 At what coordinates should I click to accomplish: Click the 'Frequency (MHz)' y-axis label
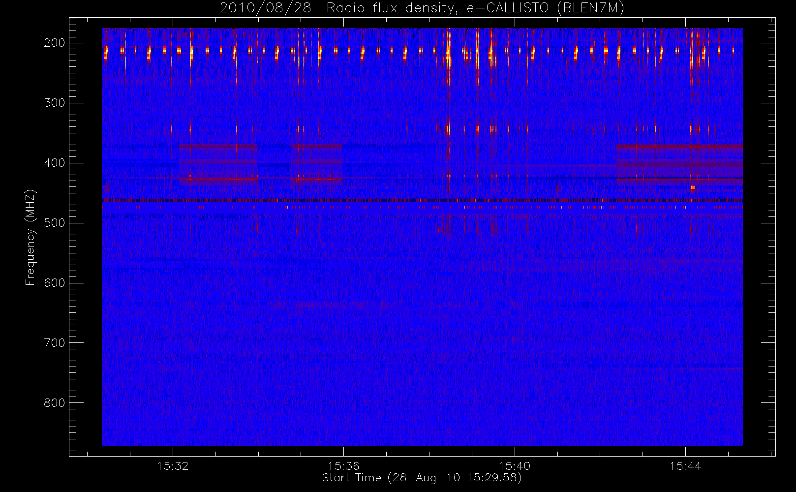tap(31, 237)
